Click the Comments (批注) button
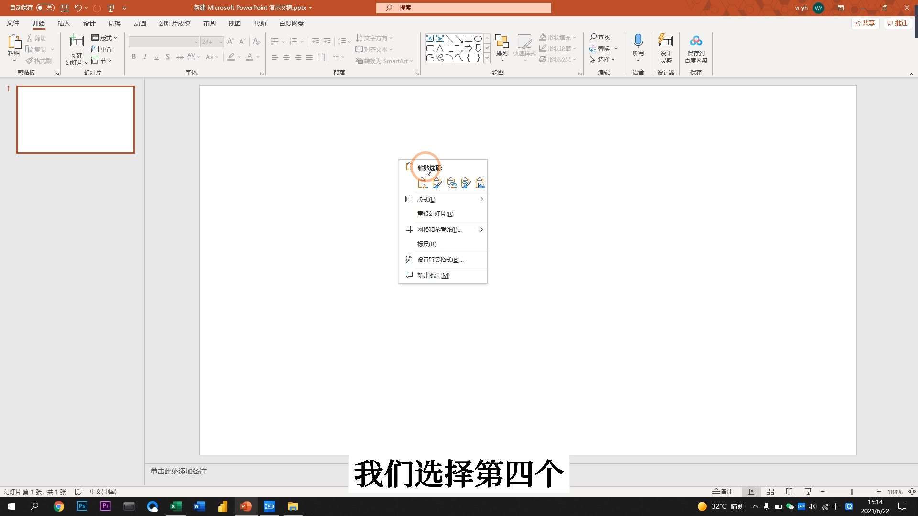 click(x=897, y=23)
